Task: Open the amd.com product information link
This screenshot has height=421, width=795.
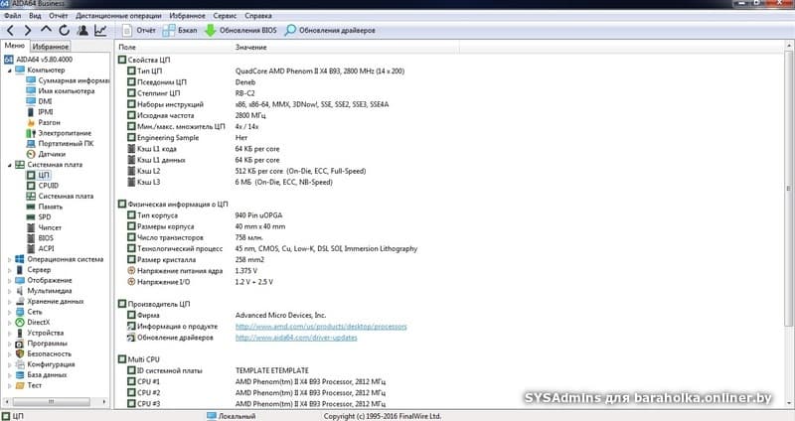Action: coord(321,327)
